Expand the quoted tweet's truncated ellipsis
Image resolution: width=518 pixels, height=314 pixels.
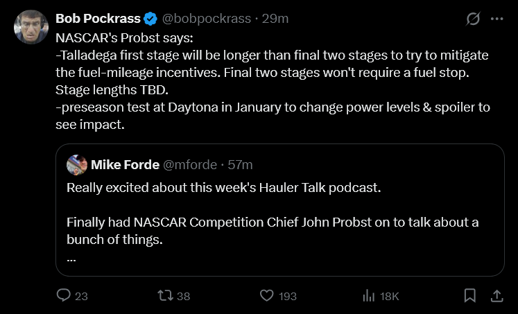tap(71, 258)
